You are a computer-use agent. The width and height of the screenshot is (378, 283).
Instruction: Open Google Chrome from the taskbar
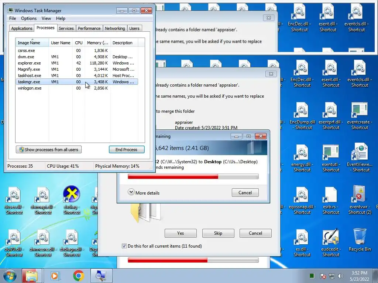[79, 276]
